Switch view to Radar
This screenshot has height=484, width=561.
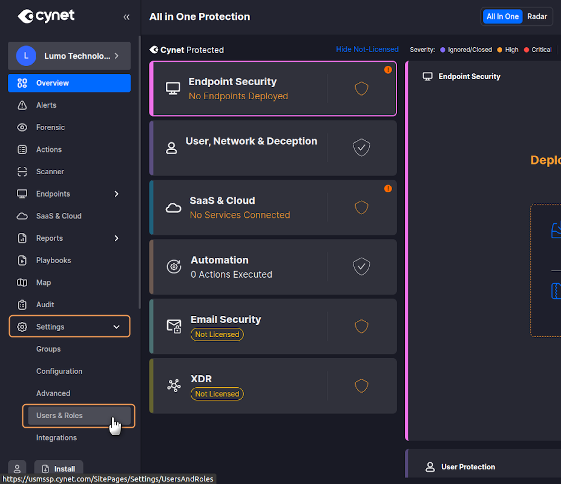(537, 17)
